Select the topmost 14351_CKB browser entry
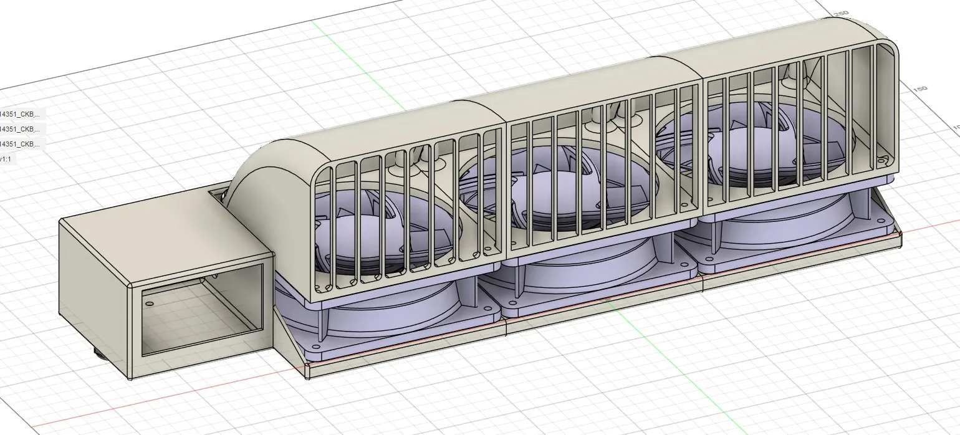 20,114
